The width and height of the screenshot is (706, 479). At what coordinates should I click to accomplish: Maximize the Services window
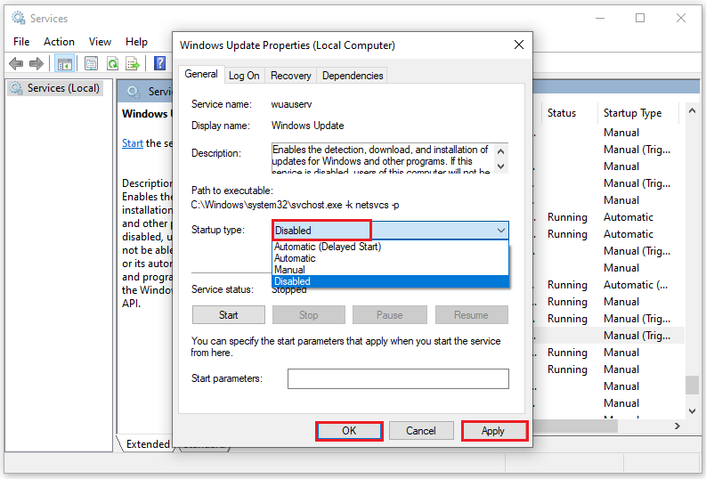click(x=640, y=18)
